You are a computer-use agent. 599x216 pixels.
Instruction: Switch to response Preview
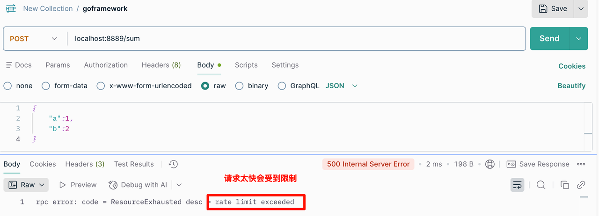tap(78, 185)
